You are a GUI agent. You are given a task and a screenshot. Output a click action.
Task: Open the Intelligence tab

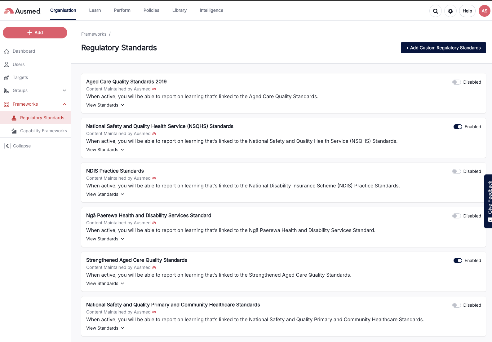coord(211,10)
